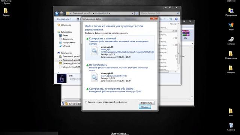Open the Новая папка desktop folder
The image size is (240, 135).
click(231, 55)
